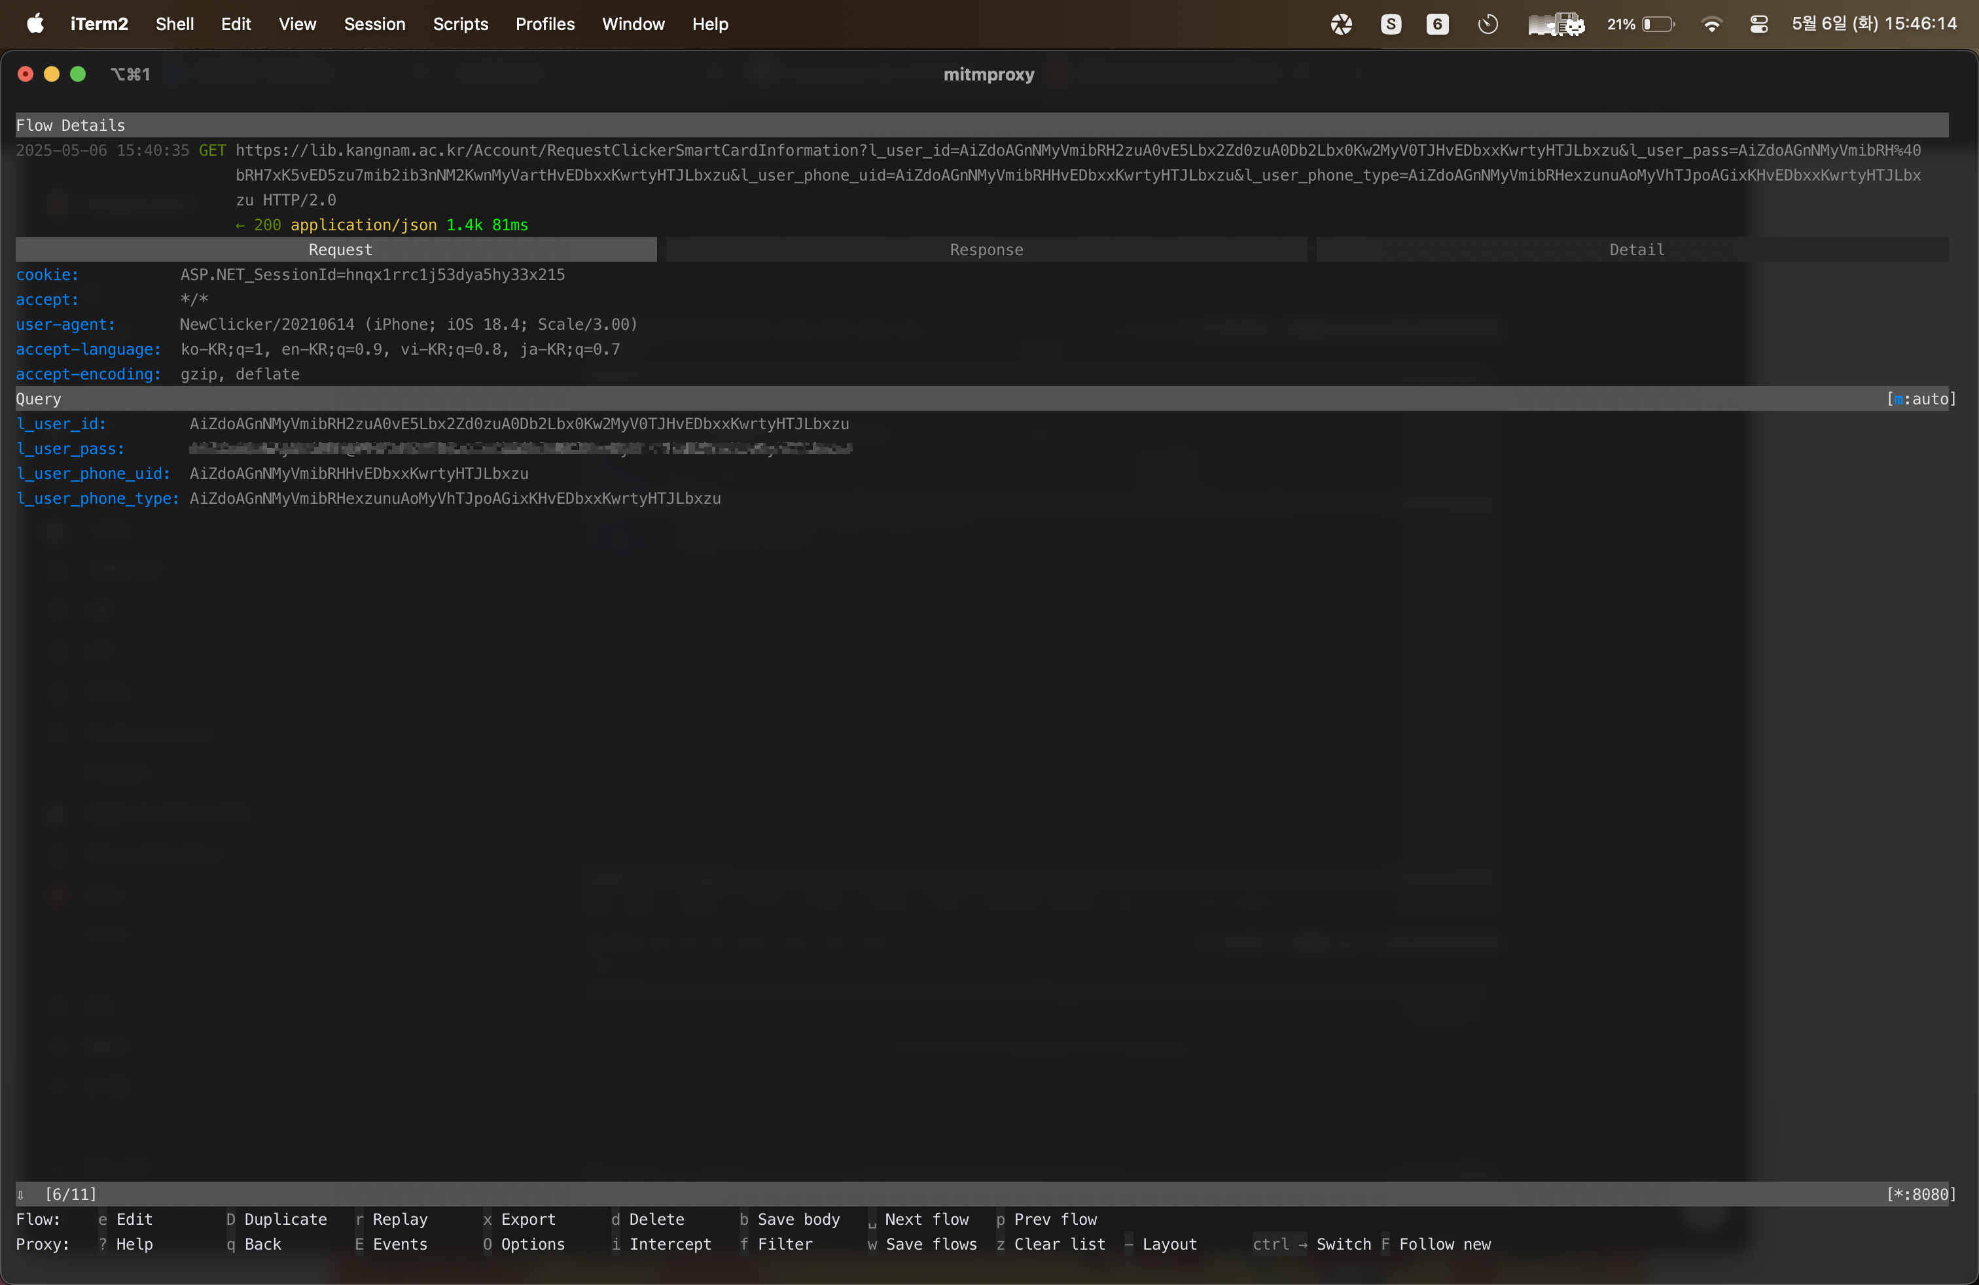
Task: Open the Session menu
Action: click(374, 24)
